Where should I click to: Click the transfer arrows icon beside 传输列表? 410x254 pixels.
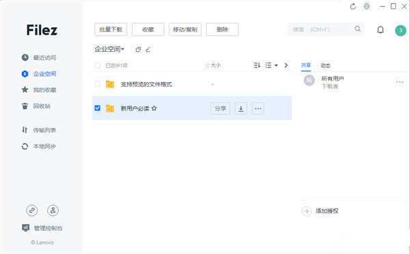click(25, 130)
